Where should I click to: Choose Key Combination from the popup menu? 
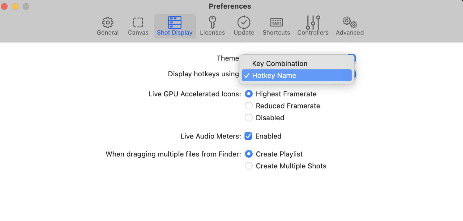[x=297, y=64]
